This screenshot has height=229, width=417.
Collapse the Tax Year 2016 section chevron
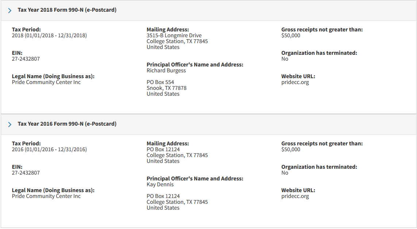click(10, 125)
